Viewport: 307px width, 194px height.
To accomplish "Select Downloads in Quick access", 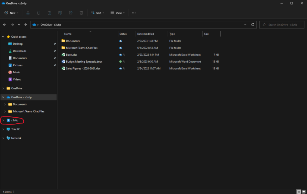I will [x=19, y=51].
